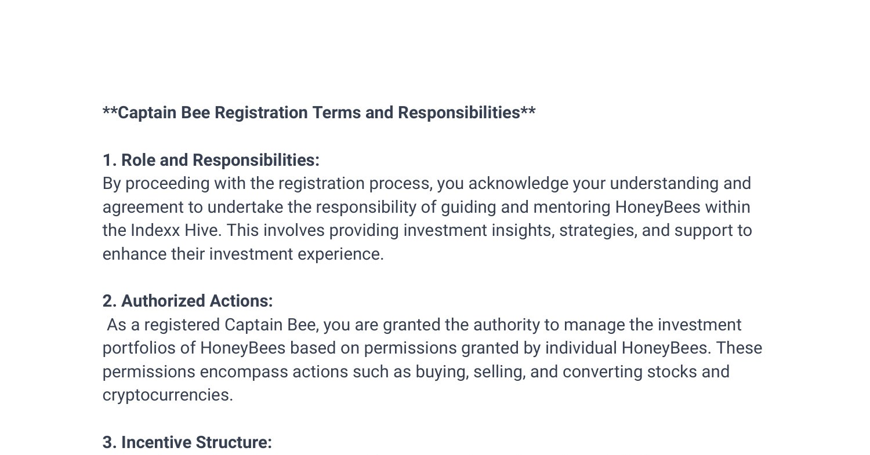The width and height of the screenshot is (870, 455).
Task: Click the "1. Role and Responsibilities:" heading
Action: click(211, 160)
